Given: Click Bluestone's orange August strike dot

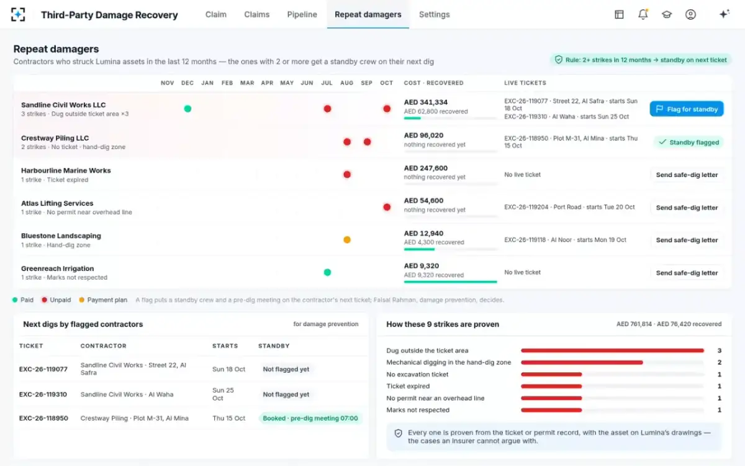Looking at the screenshot, I should coord(347,240).
